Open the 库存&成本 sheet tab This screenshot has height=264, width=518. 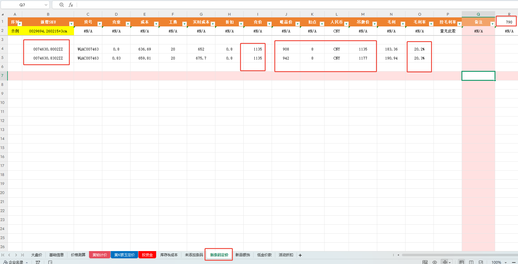point(169,255)
